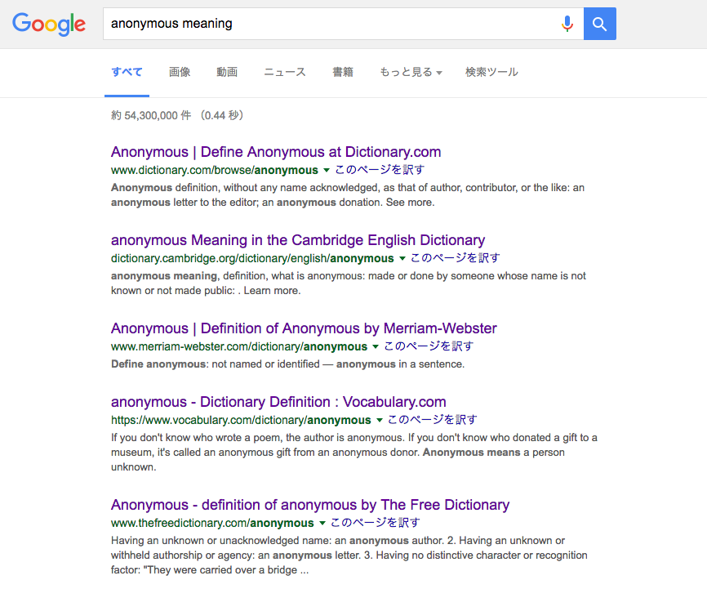Translate the Dictionary.com page via このページを訳す
Screen dimensions: 707x589
click(x=380, y=170)
